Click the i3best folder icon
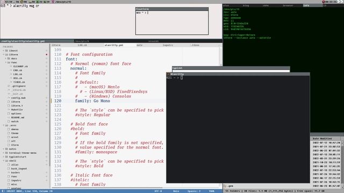The image size is (344, 193). (6, 50)
